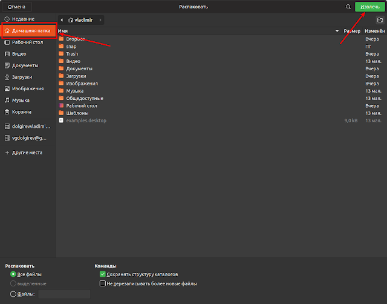Click the download icon next to Загрузки in sidebar

(7, 77)
